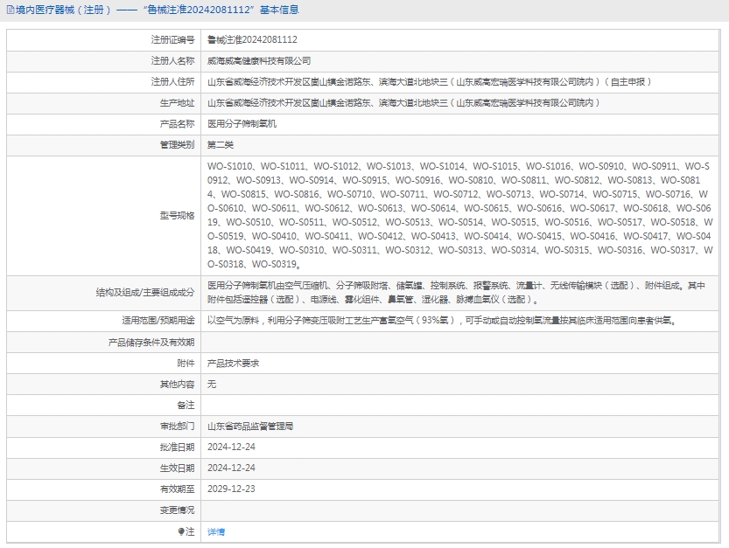Click the 变更情况 row label
Image resolution: width=729 pixels, height=548 pixels.
pyautogui.click(x=177, y=510)
